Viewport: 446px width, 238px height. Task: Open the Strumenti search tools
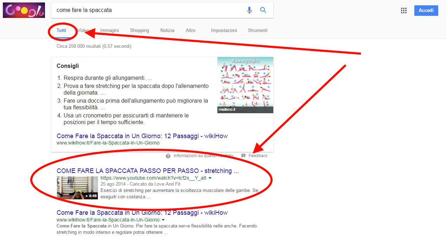(x=257, y=31)
